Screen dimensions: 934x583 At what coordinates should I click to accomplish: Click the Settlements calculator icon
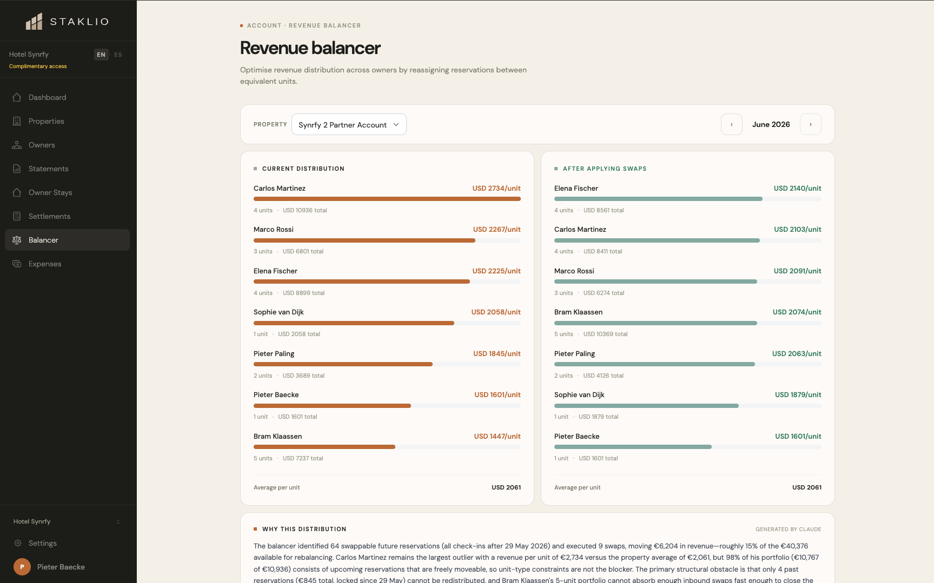17,216
